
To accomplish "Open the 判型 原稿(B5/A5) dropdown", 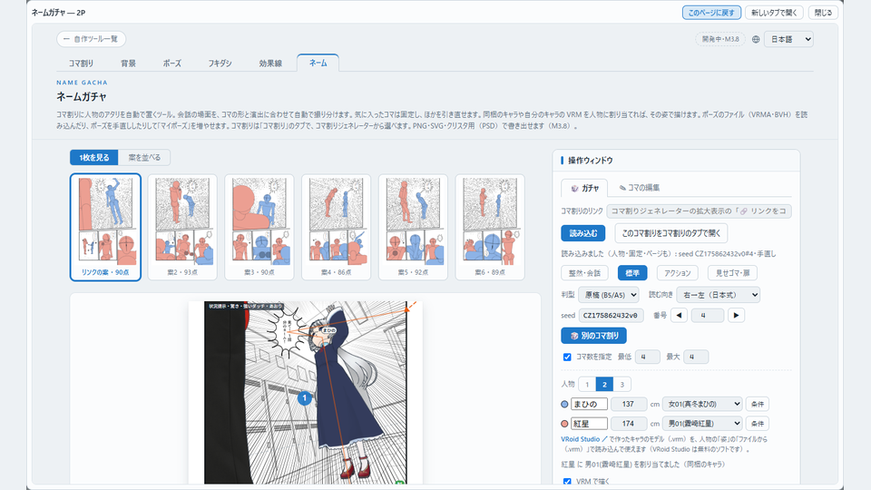I will (608, 294).
